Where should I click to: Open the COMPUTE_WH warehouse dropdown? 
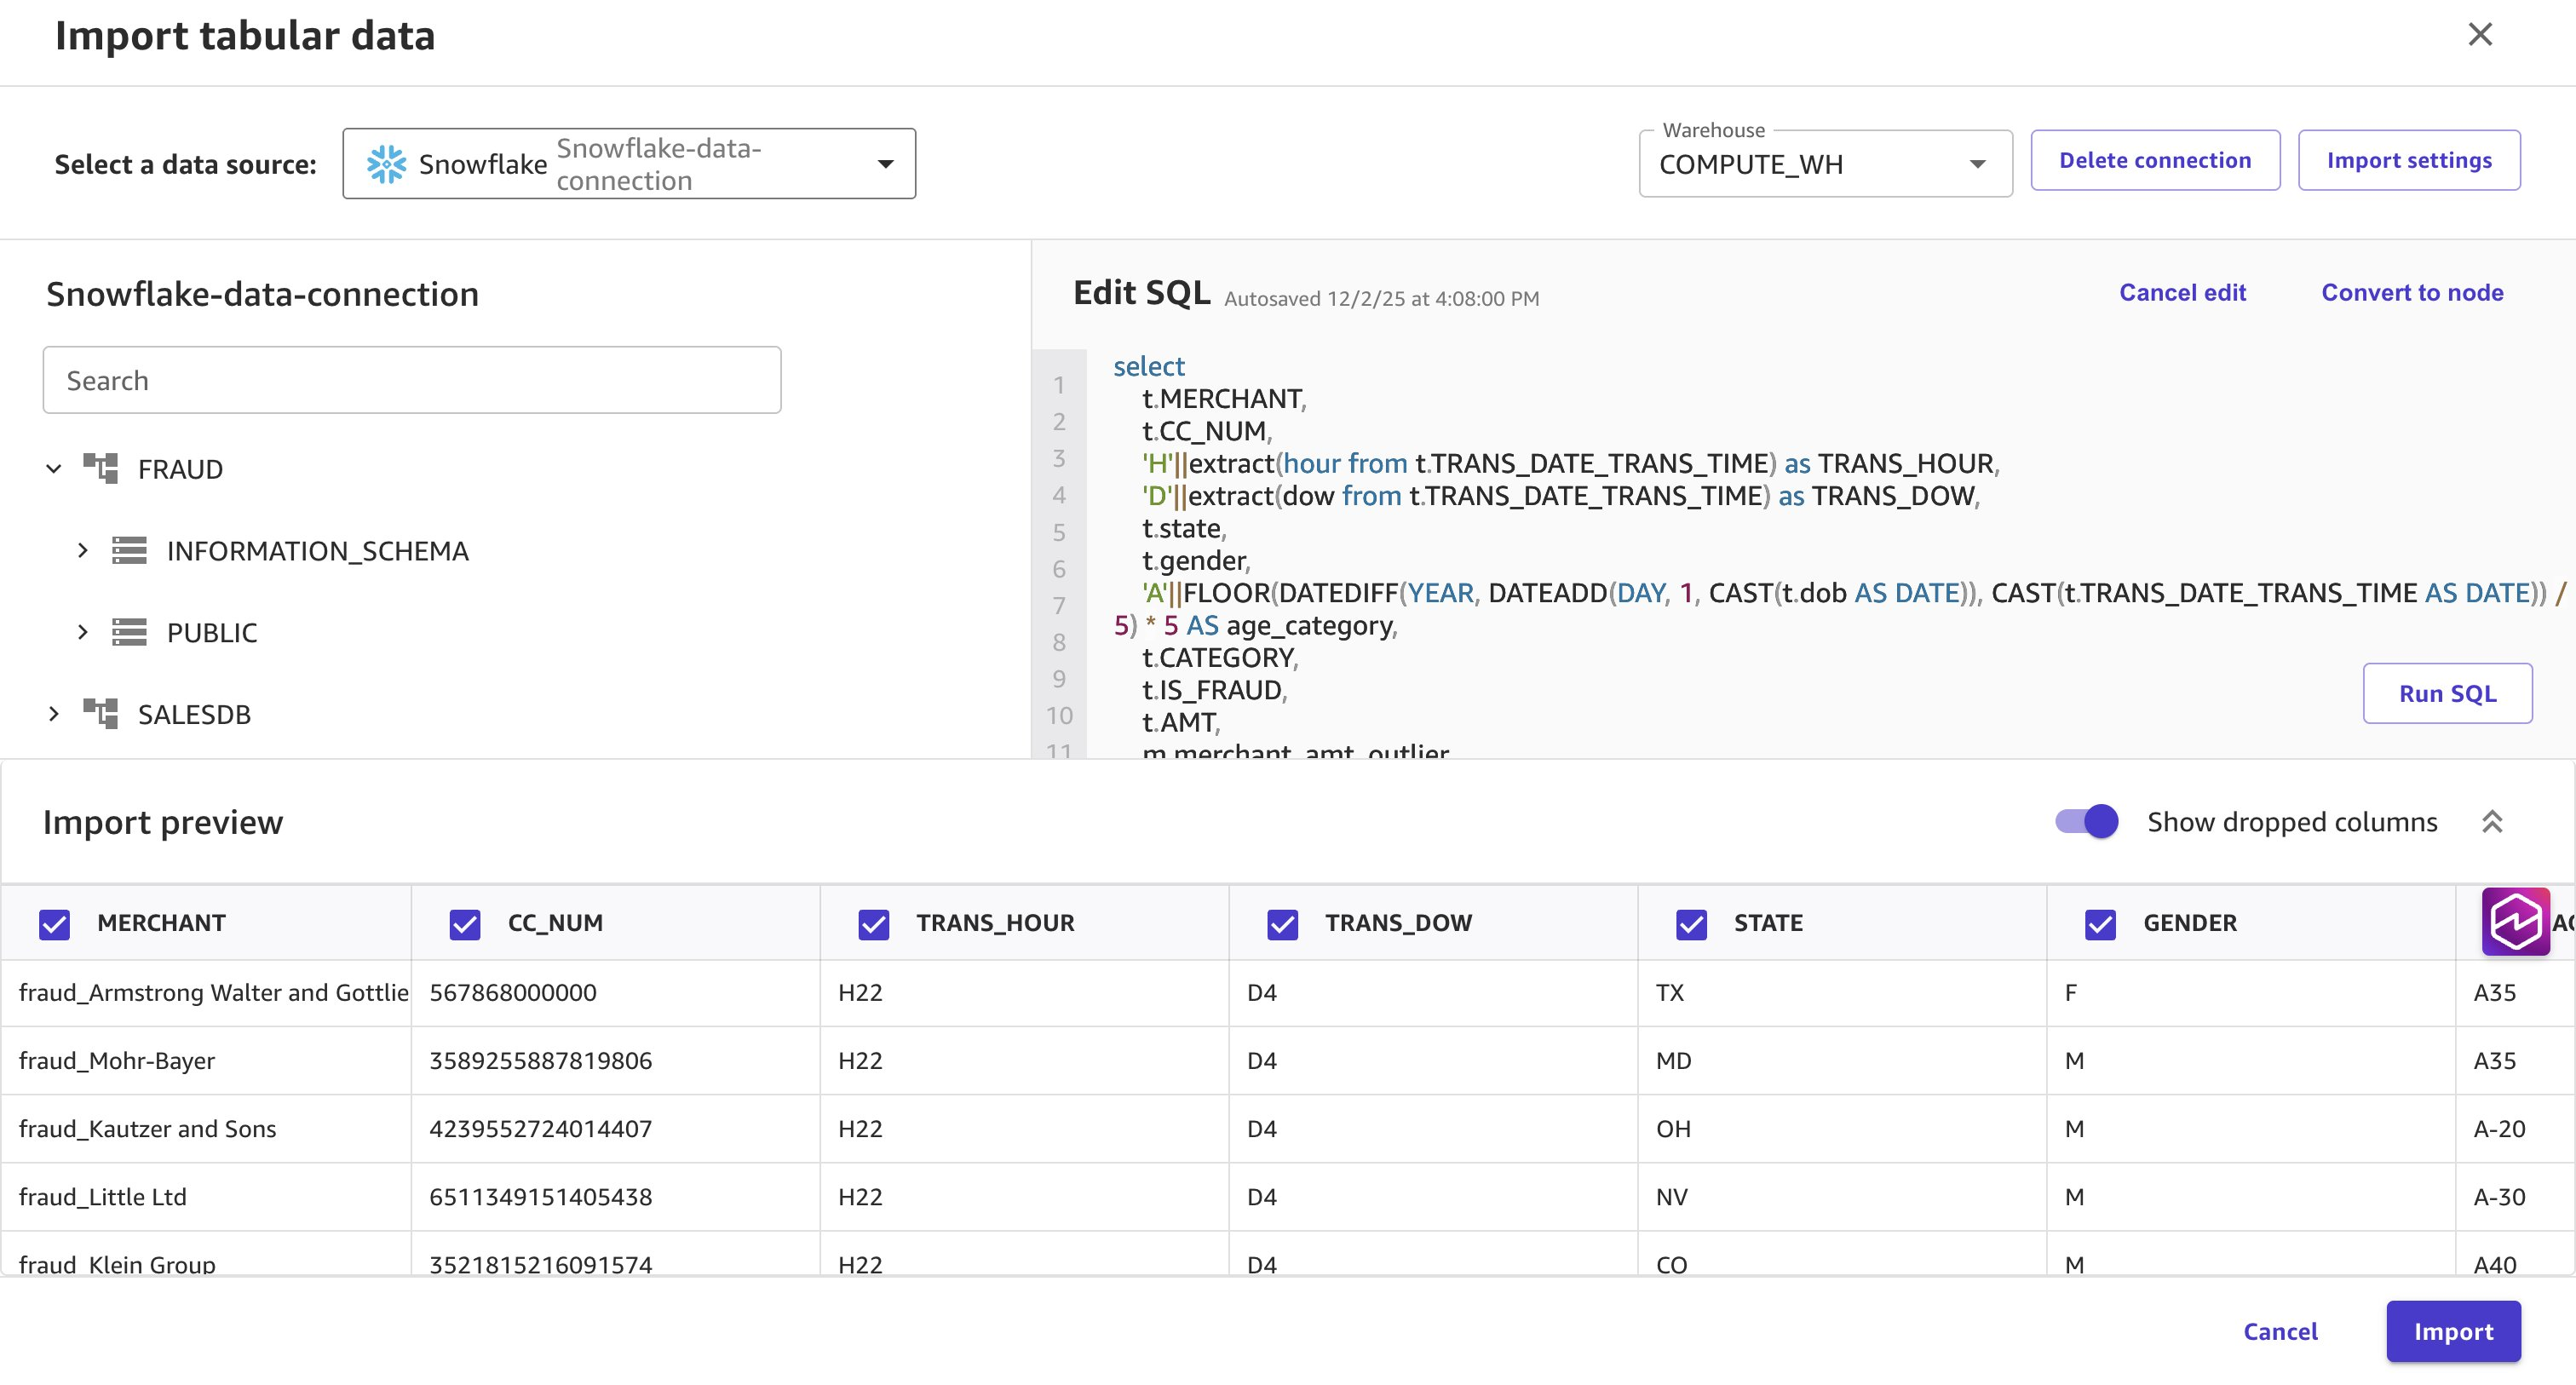(1825, 164)
